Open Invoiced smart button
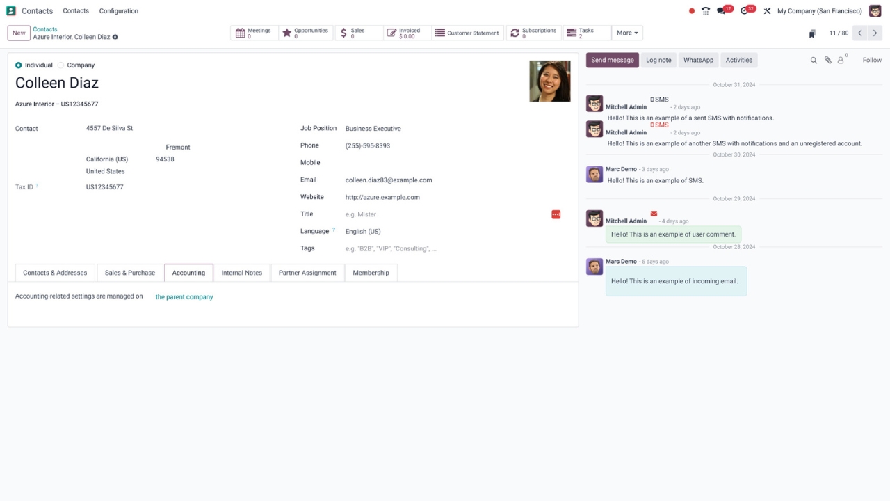 click(407, 33)
